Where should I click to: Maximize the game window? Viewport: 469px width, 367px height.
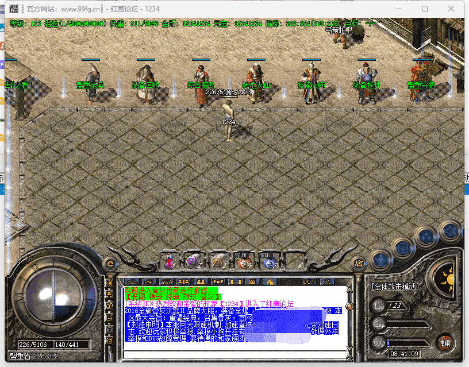pos(425,9)
